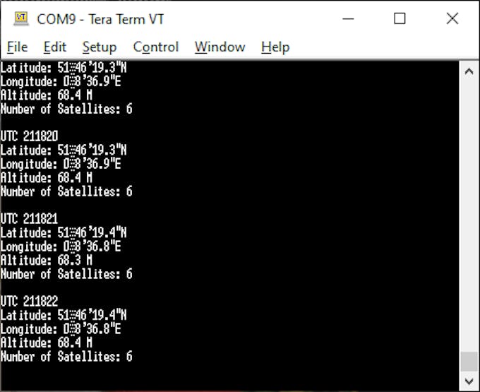Screen dimensions: 480x392
Task: Click the UTC 211822 terminal line
Action: [30, 301]
